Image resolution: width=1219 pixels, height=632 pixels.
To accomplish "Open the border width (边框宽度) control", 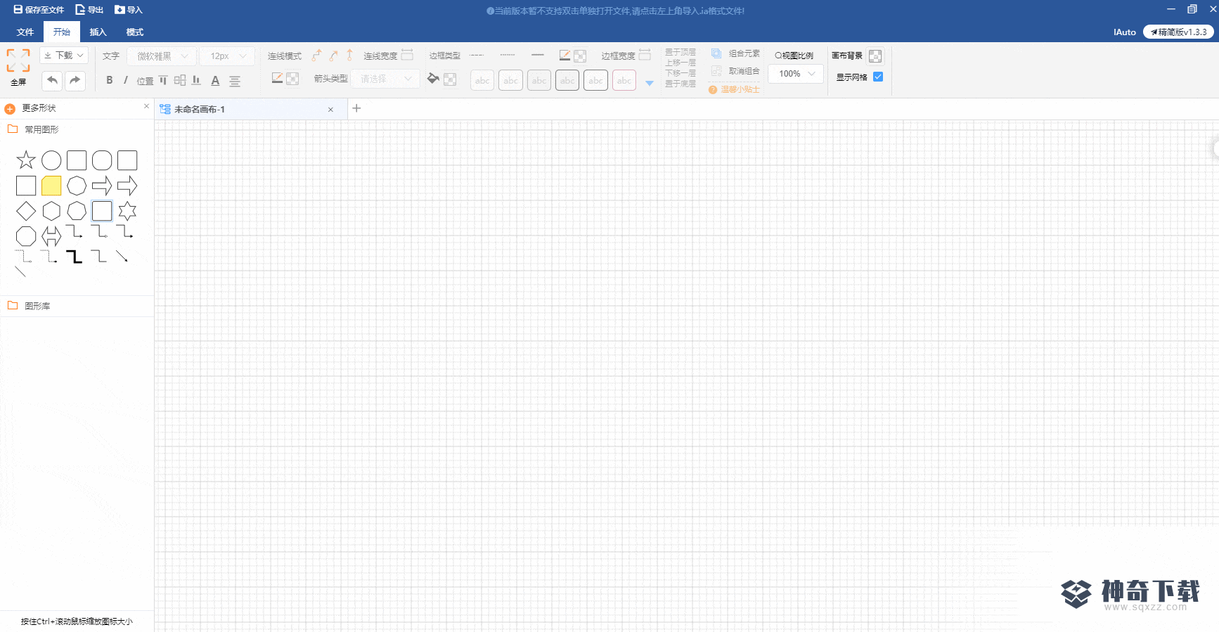I will (645, 55).
